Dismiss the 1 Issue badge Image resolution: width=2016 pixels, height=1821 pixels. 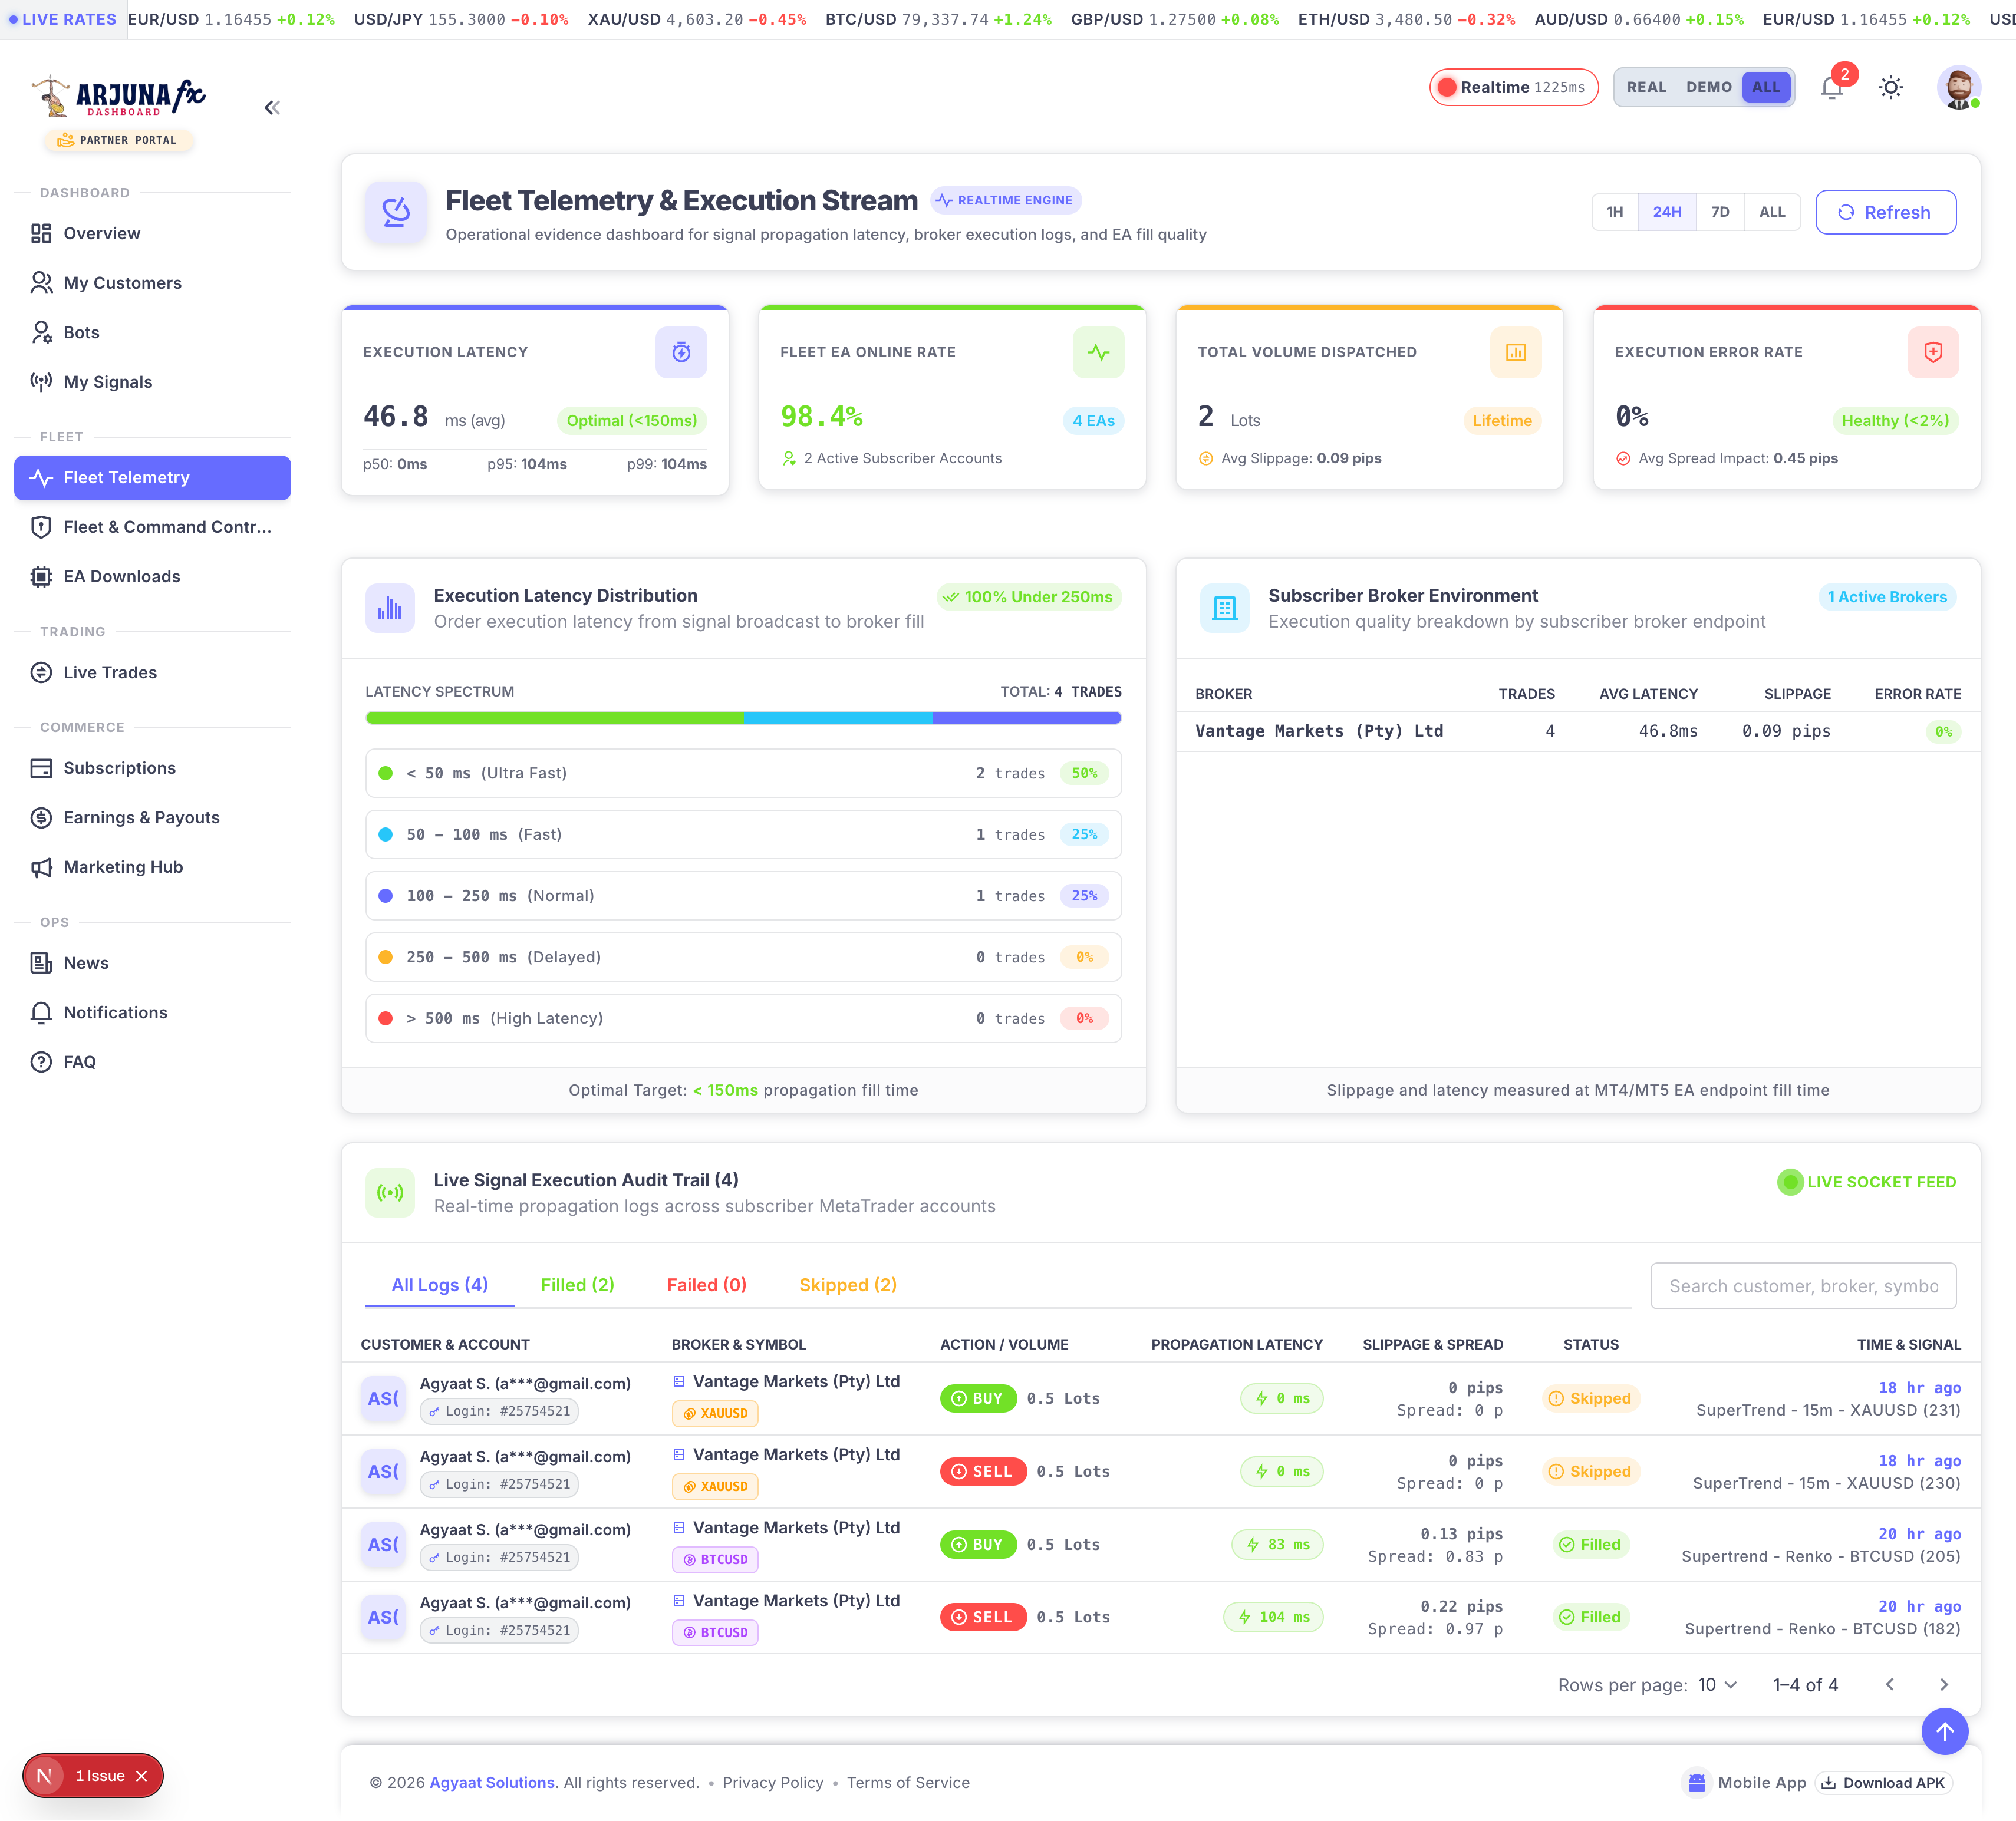pos(142,1776)
